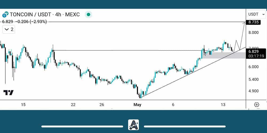Click the 22 date on time axis

click(73, 105)
